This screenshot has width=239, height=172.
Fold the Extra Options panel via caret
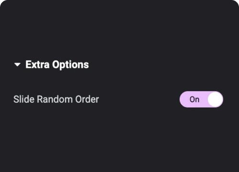17,64
